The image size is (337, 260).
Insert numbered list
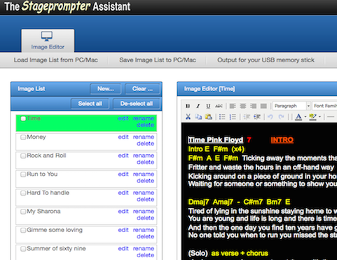[x=233, y=116]
